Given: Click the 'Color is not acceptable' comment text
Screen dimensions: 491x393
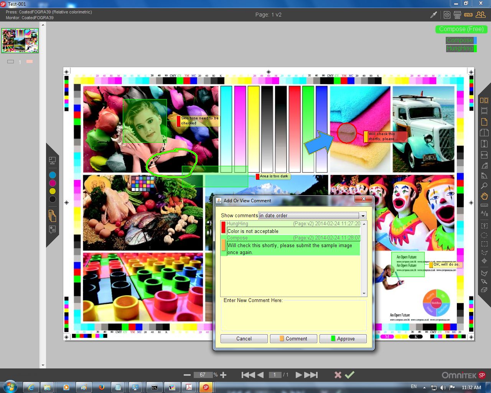Looking at the screenshot, I should point(253,231).
